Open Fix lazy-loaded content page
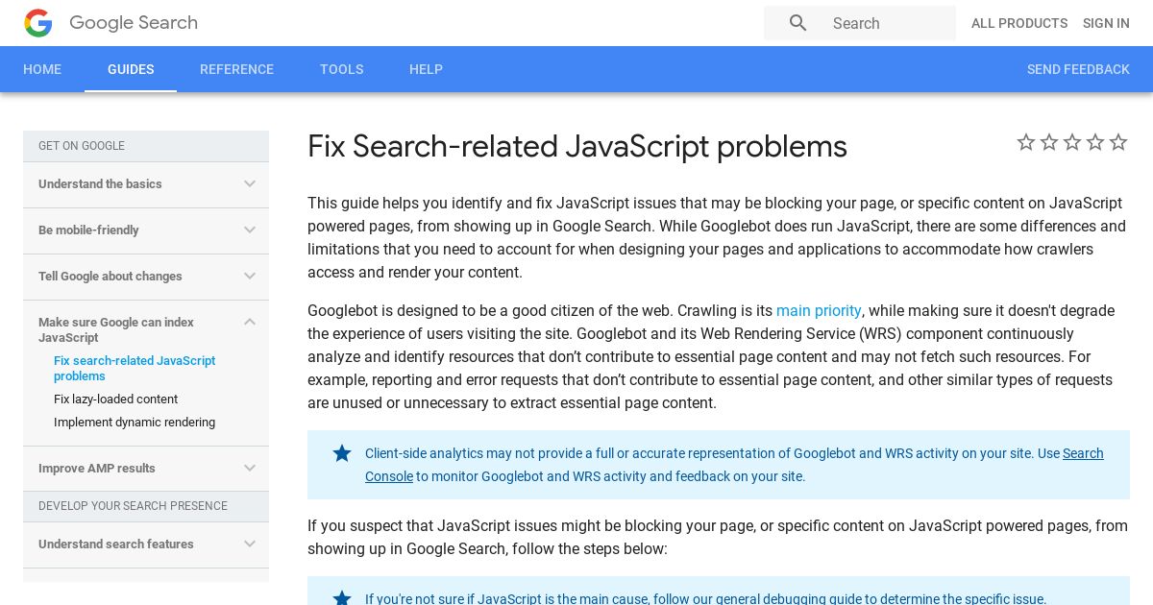Image resolution: width=1153 pixels, height=605 pixels. pos(115,399)
